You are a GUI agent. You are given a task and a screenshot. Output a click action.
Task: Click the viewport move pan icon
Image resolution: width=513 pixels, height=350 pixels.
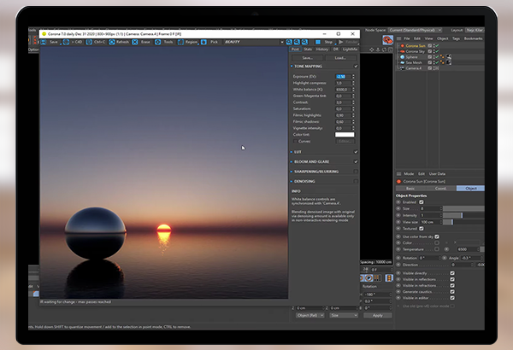coord(372,50)
